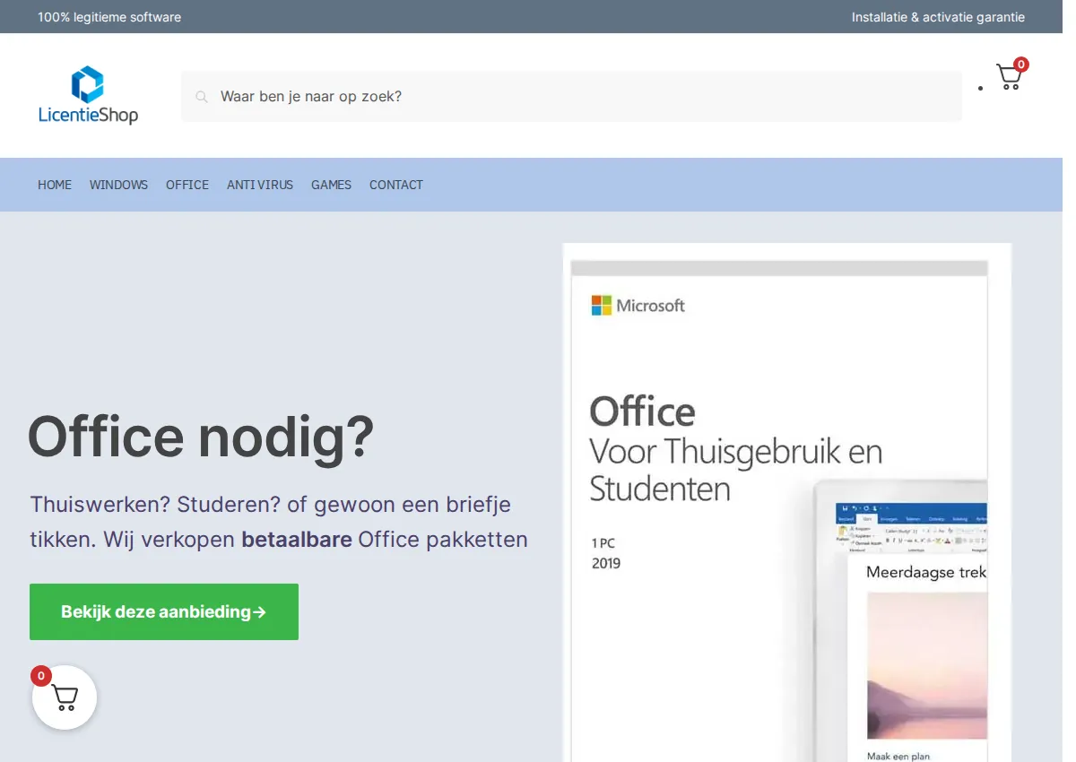Image resolution: width=1076 pixels, height=762 pixels.
Task: Open the CONTACT menu item
Action: (396, 185)
